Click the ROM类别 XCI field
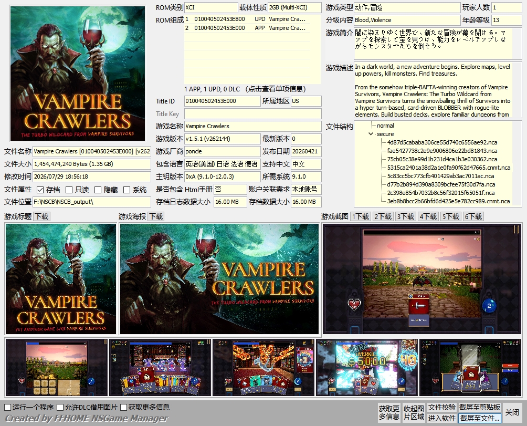Viewport: 527px width, 426px height. pyautogui.click(x=211, y=7)
